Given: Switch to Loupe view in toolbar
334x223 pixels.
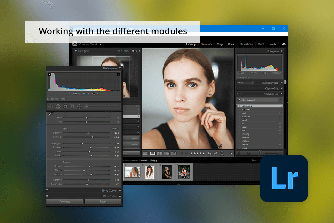Looking at the screenshot, I should click(152, 153).
